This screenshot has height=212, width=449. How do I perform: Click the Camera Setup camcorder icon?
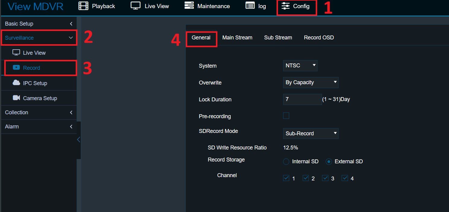pyautogui.click(x=16, y=98)
